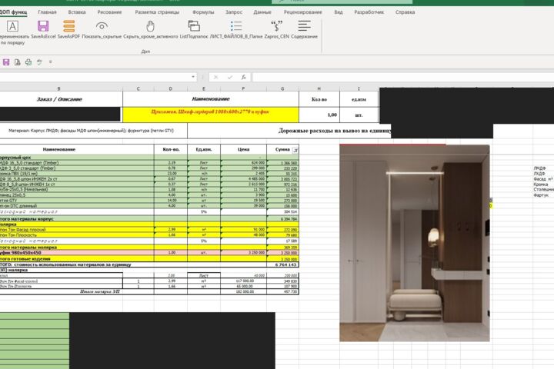Viewport: 554px width, 369px height.
Task: Open the Рисование ribbon tab
Action: click(109, 12)
